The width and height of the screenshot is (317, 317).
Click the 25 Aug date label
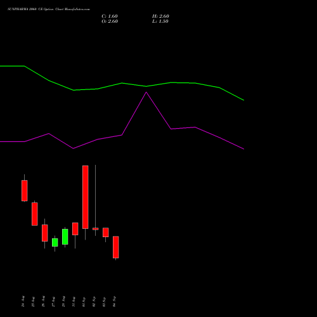(33, 302)
